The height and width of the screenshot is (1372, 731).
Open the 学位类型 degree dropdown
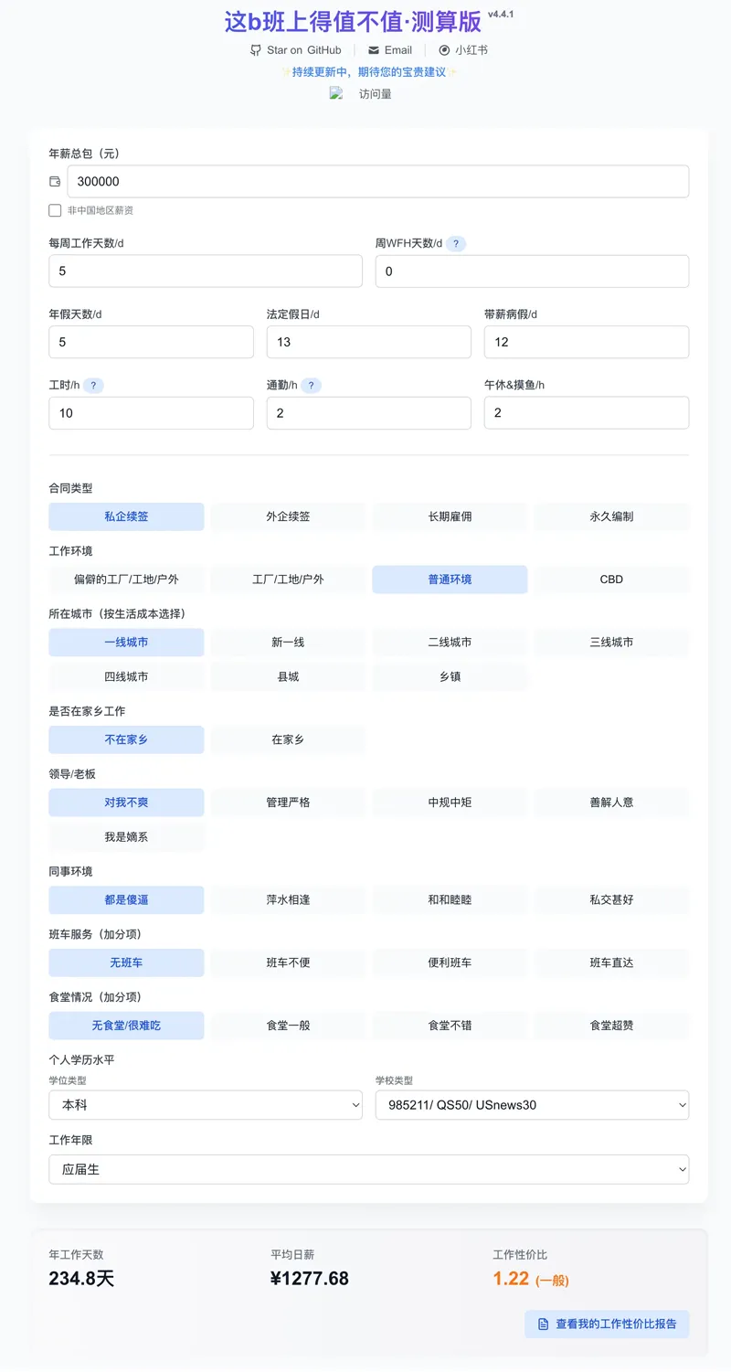pyautogui.click(x=205, y=1104)
